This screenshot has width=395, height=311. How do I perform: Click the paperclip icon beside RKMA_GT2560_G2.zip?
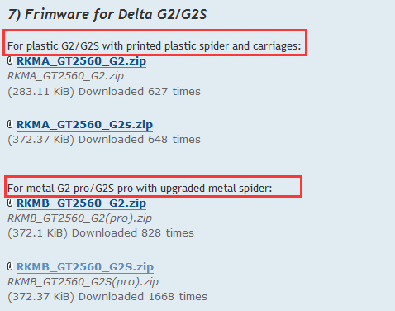(10, 61)
